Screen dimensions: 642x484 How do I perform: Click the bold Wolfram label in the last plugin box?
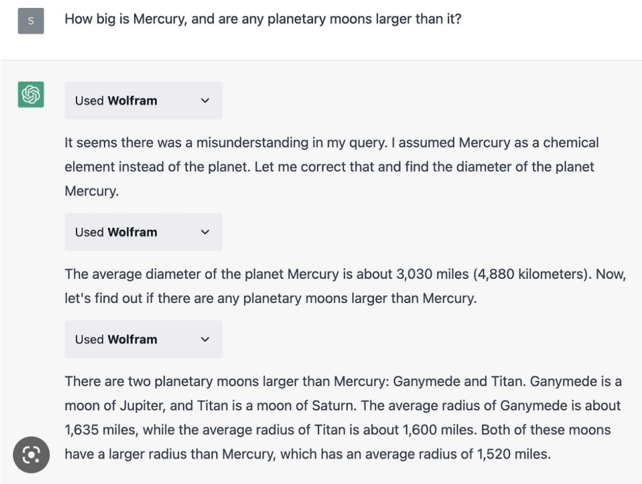(132, 340)
